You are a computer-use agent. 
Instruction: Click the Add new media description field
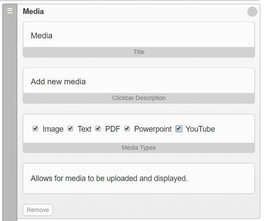click(139, 81)
